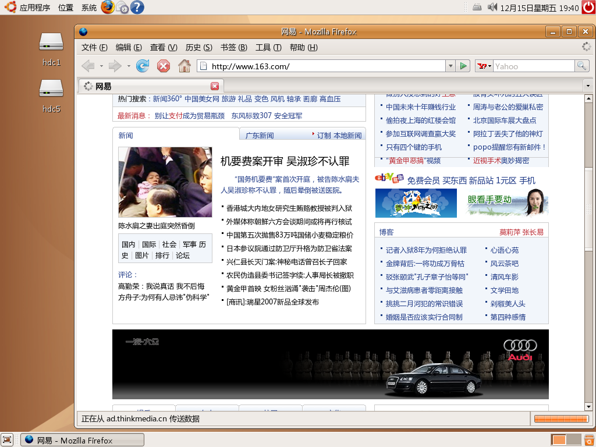596x447 pixels.
Task: Open the 文件 (F) menu
Action: [x=94, y=47]
